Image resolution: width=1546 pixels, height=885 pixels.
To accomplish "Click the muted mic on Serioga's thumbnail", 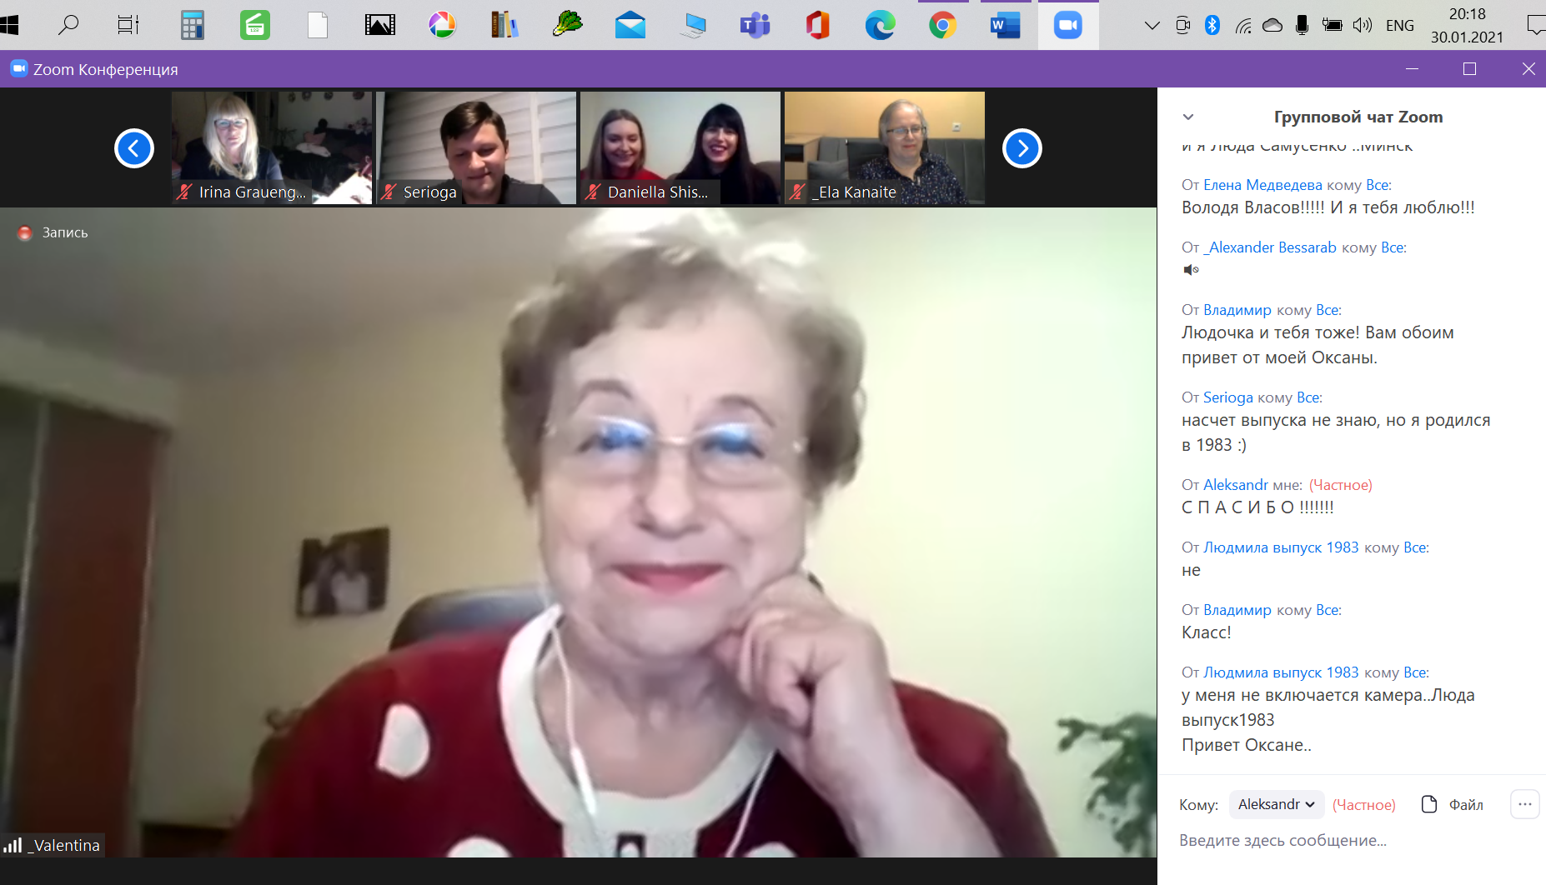I will click(x=389, y=192).
